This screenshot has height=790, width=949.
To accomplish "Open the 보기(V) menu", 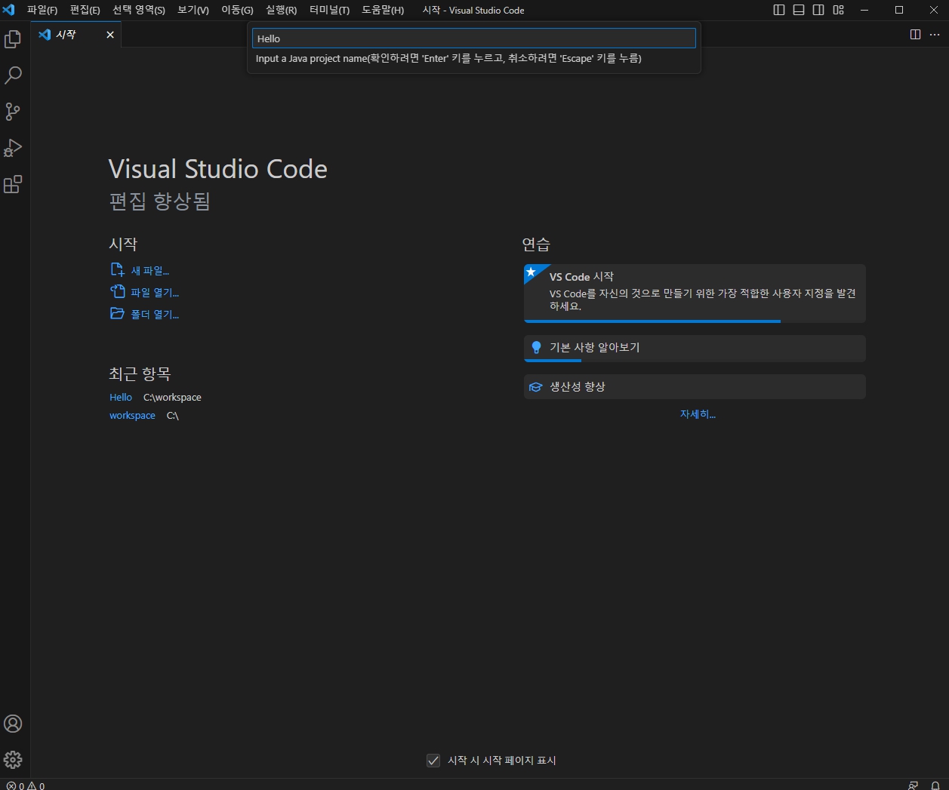I will click(193, 10).
